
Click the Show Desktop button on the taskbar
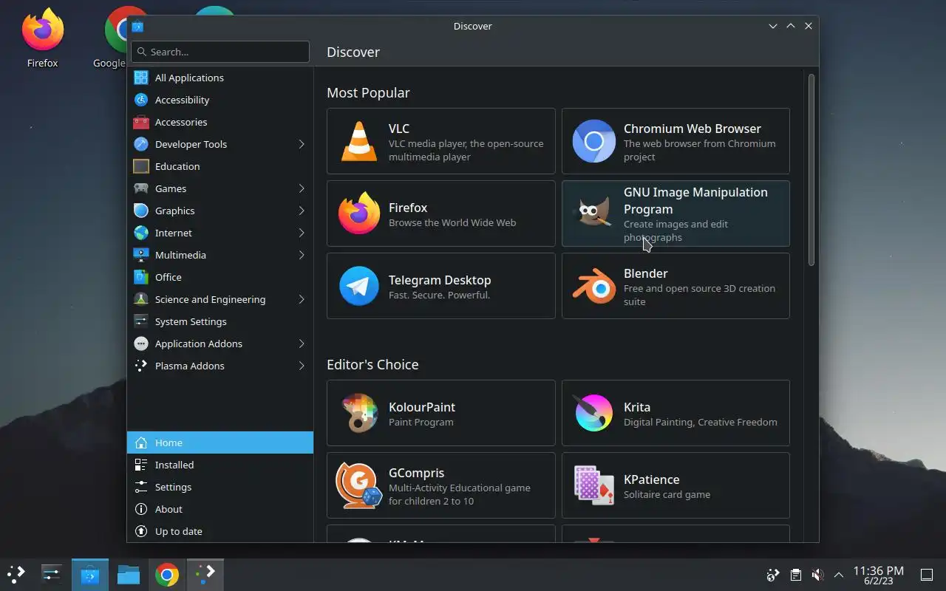pos(927,575)
